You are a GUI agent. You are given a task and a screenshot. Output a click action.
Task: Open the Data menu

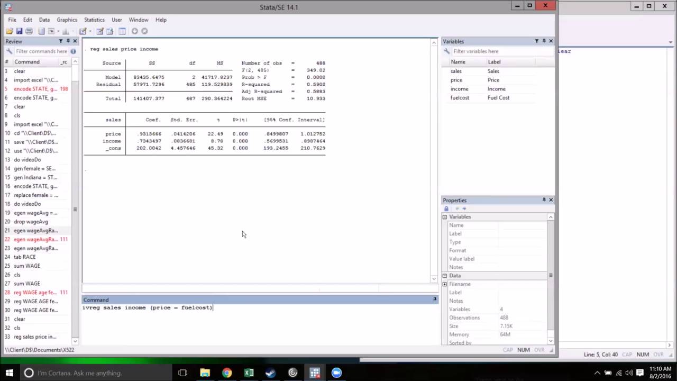(44, 20)
